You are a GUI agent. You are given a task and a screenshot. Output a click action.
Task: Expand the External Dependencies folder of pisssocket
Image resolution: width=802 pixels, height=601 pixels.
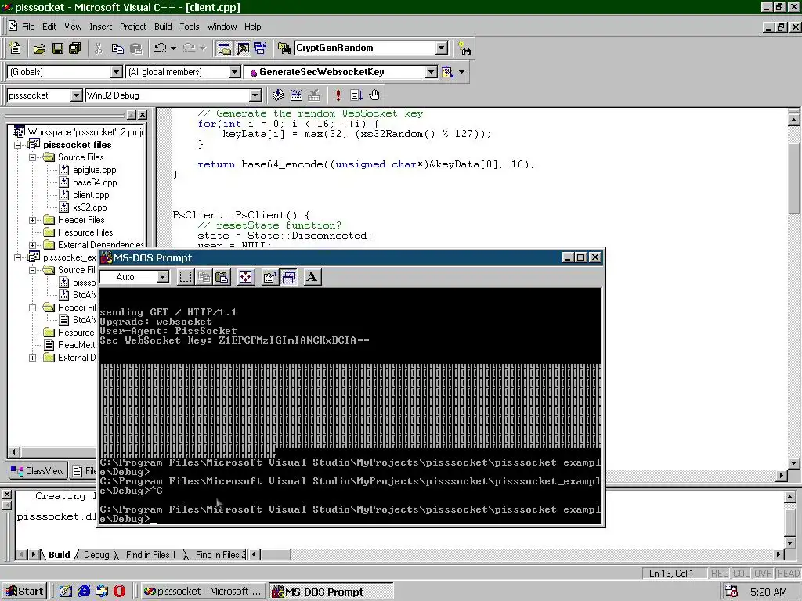pyautogui.click(x=33, y=245)
